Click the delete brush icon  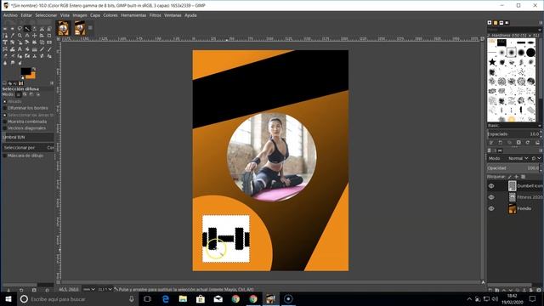(518, 143)
